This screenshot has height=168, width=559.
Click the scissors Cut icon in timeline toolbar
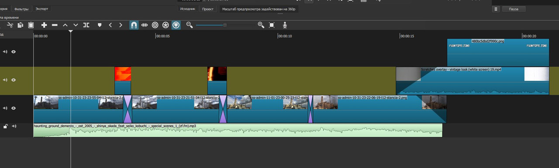point(10,25)
